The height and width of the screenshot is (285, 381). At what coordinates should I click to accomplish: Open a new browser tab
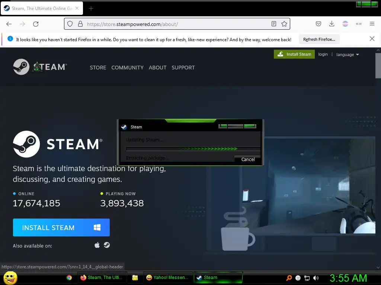pyautogui.click(x=91, y=9)
